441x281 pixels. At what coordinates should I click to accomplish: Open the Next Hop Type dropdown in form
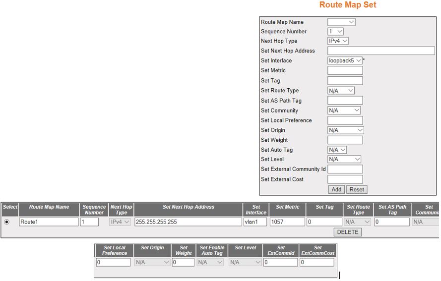pyautogui.click(x=338, y=41)
